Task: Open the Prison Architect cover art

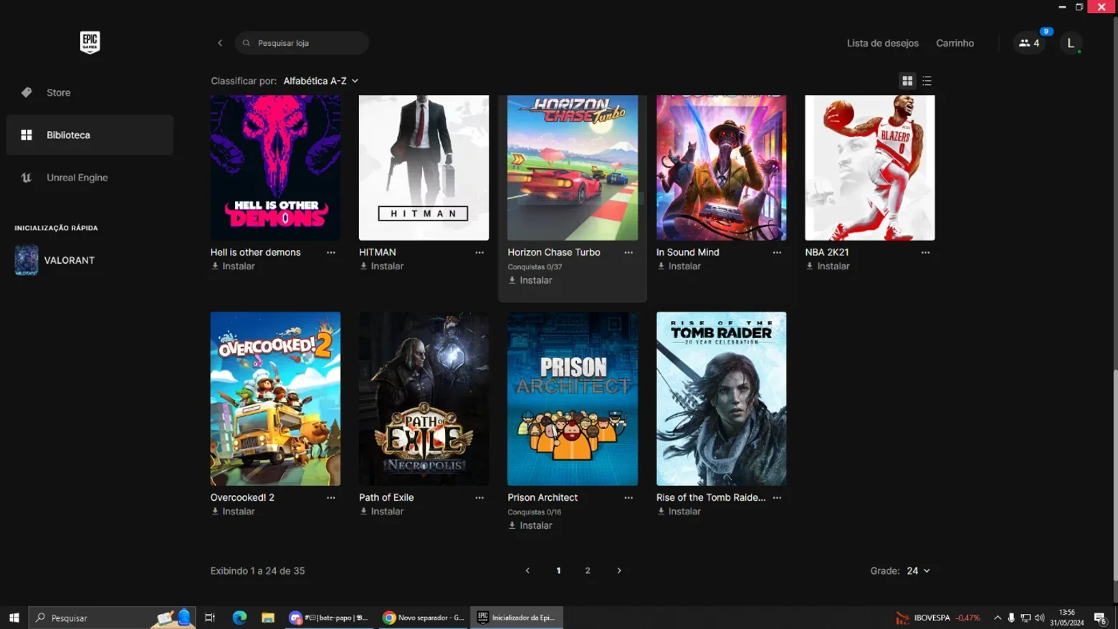Action: tap(573, 398)
